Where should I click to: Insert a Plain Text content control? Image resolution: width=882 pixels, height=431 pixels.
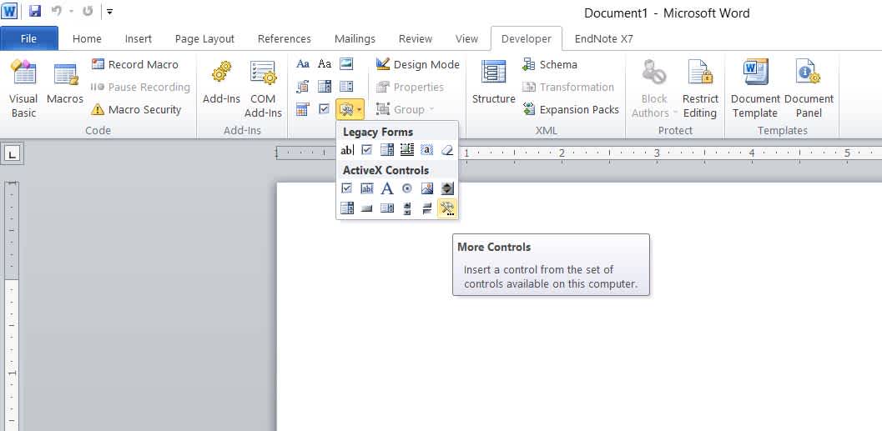tap(325, 64)
